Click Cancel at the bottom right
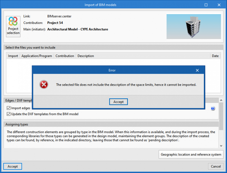 point(216,166)
